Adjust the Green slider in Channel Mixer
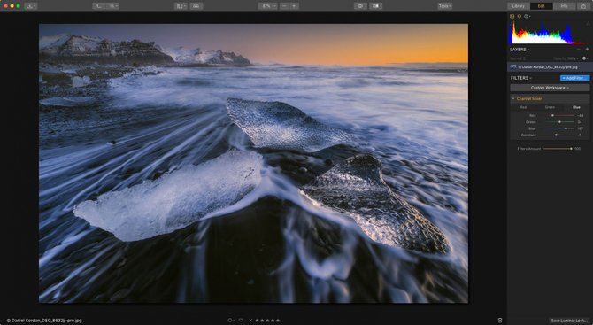The height and width of the screenshot is (325, 593). coord(560,122)
